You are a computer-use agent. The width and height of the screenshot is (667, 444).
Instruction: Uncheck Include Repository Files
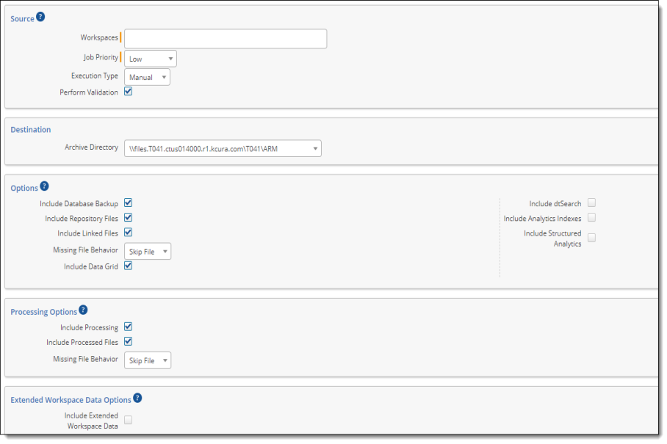click(128, 217)
